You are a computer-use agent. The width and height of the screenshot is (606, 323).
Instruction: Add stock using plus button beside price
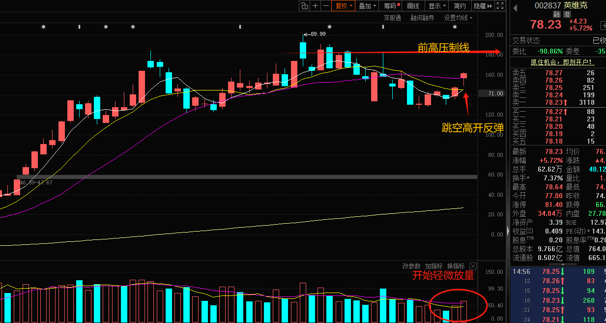coord(603,25)
